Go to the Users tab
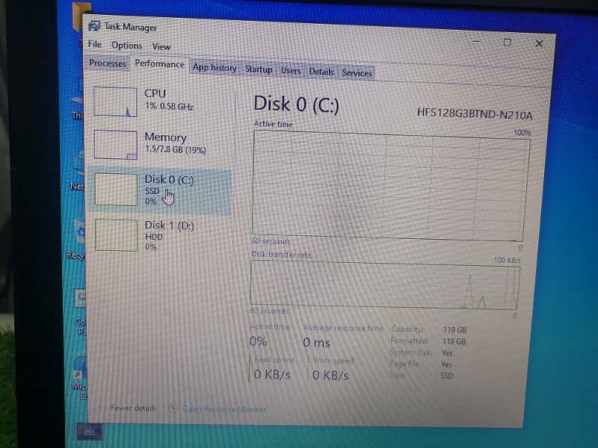 pos(291,70)
